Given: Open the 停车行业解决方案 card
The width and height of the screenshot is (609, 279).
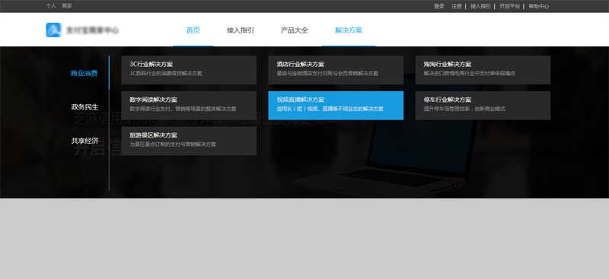Looking at the screenshot, I should tap(483, 106).
